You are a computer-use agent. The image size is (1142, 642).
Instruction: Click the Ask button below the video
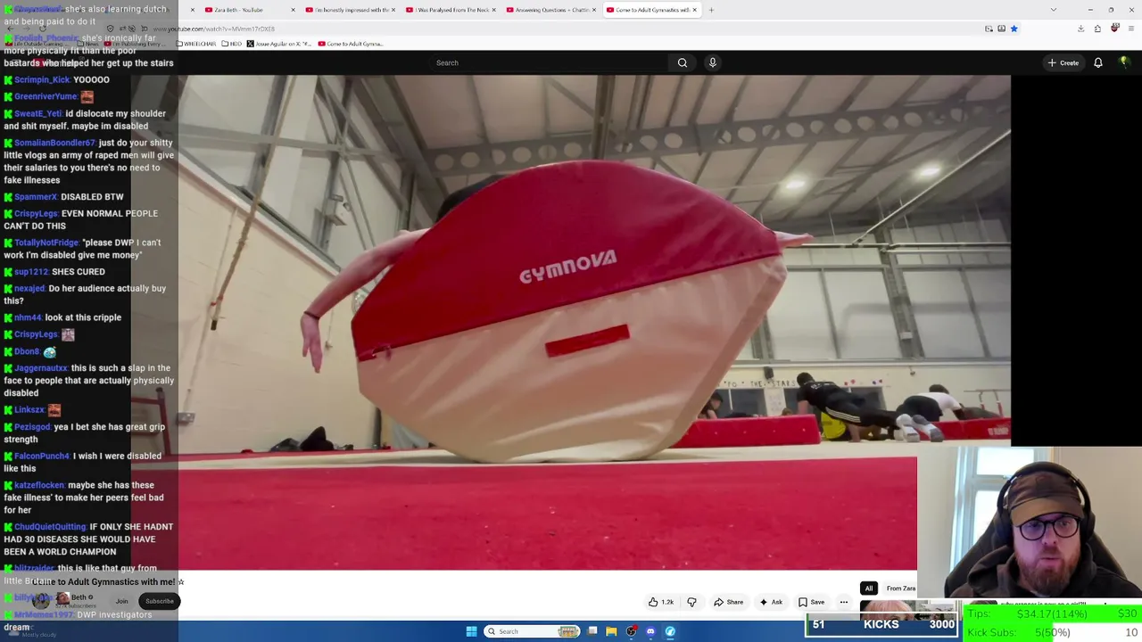click(771, 602)
